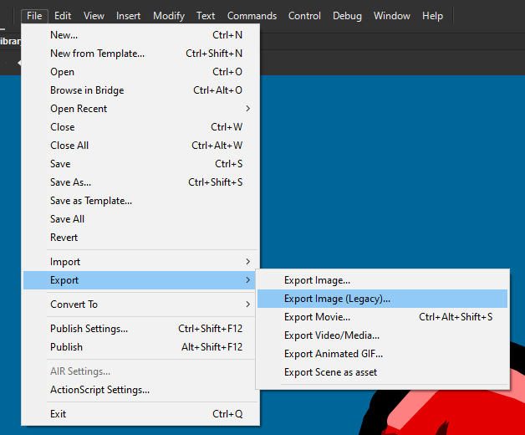
Task: Select New from Template...
Action: point(140,54)
